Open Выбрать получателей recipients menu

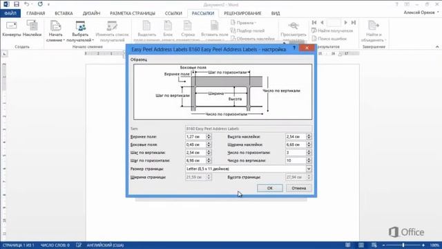click(x=80, y=31)
